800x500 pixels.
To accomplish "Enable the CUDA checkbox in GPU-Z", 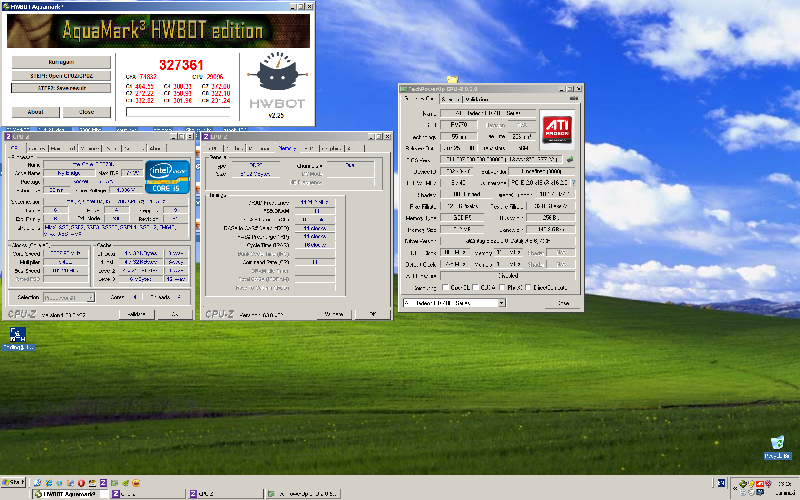I will coord(475,287).
